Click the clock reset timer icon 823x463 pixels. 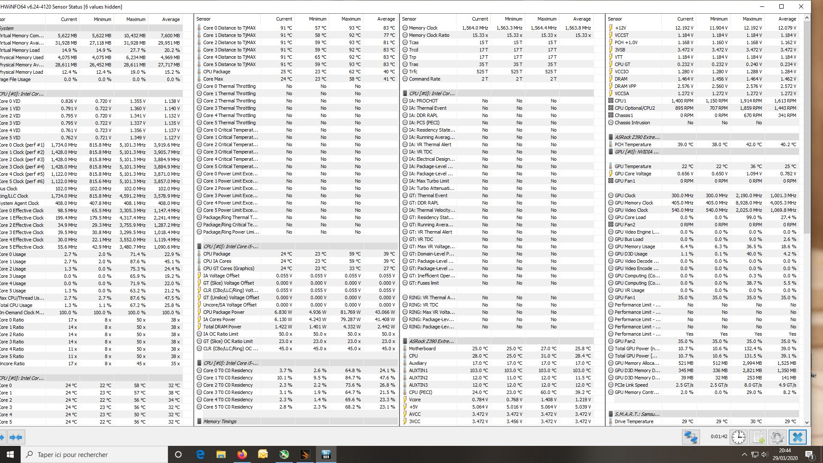point(739,437)
